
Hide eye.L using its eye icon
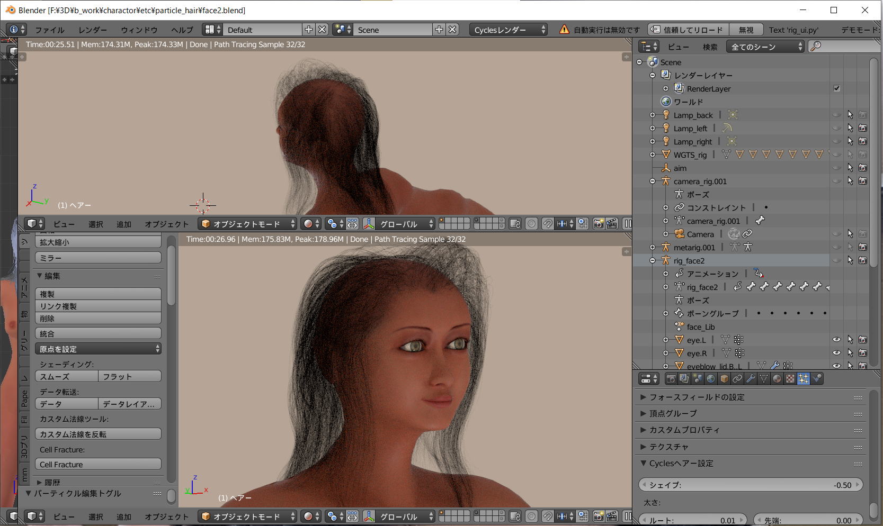click(x=836, y=340)
